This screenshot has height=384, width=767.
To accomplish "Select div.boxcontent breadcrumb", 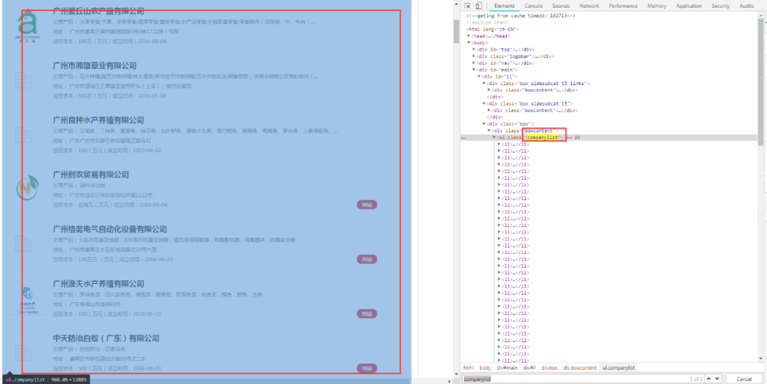I will click(580, 368).
